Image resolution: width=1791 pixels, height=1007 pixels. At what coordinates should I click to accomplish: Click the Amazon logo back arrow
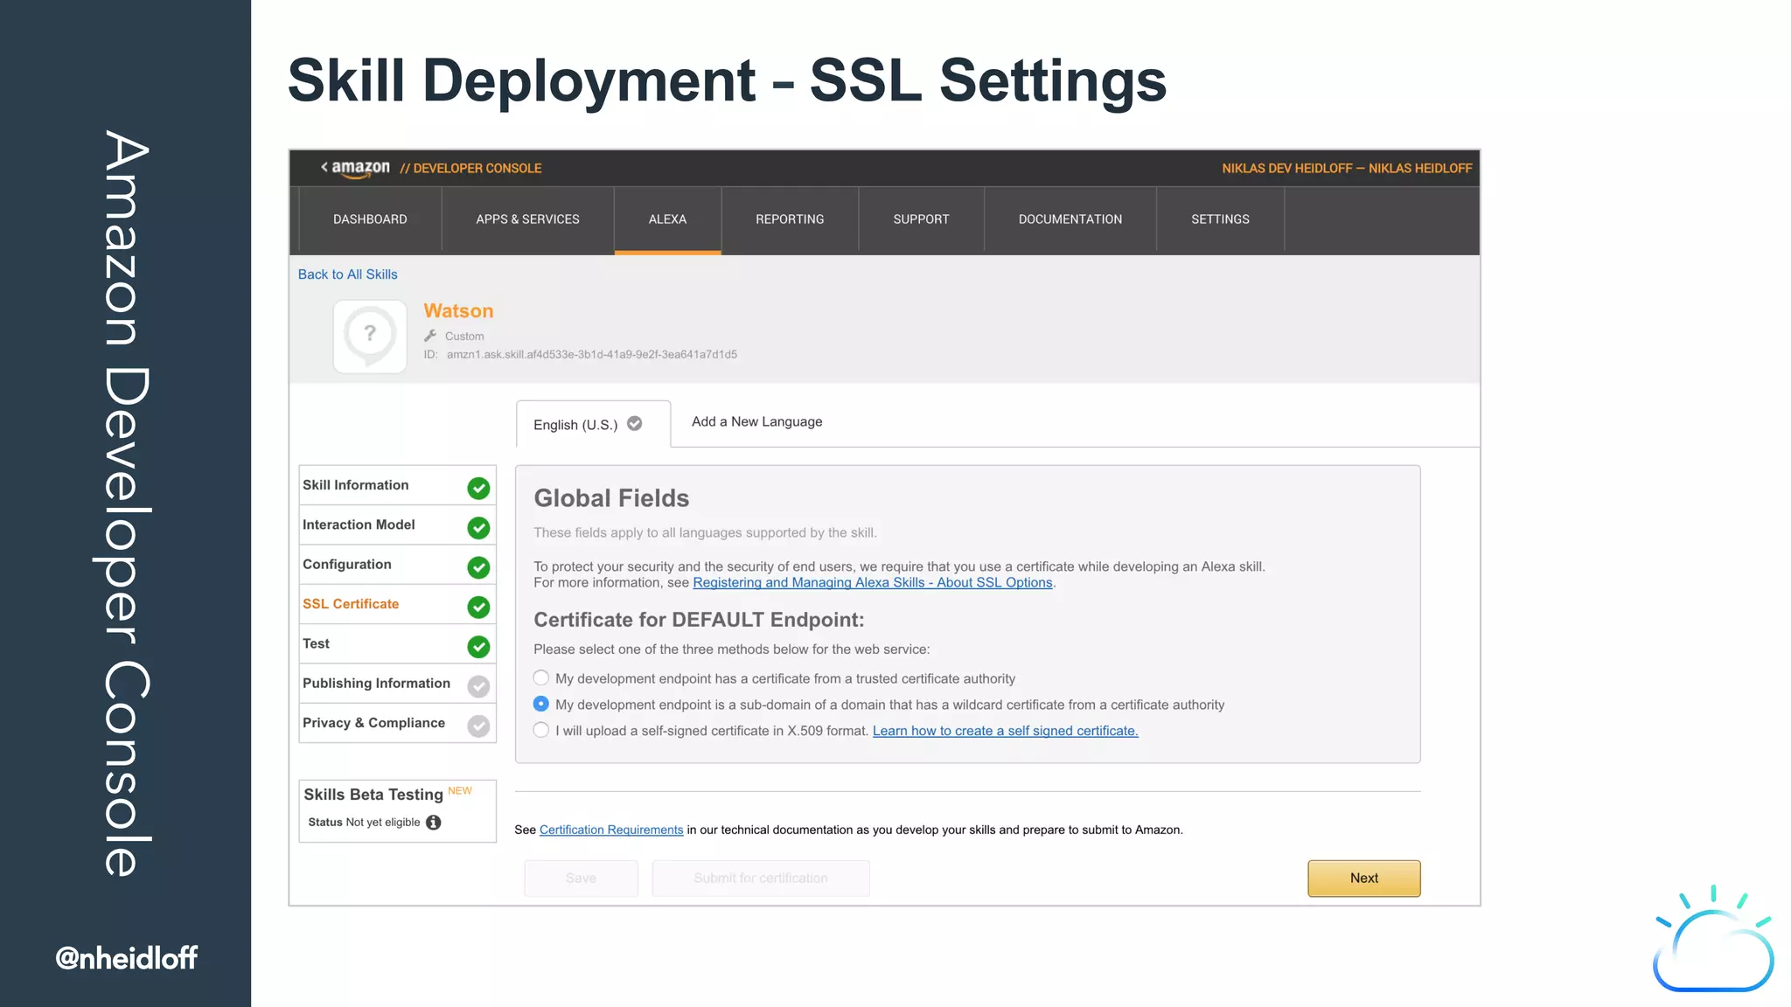coord(324,167)
